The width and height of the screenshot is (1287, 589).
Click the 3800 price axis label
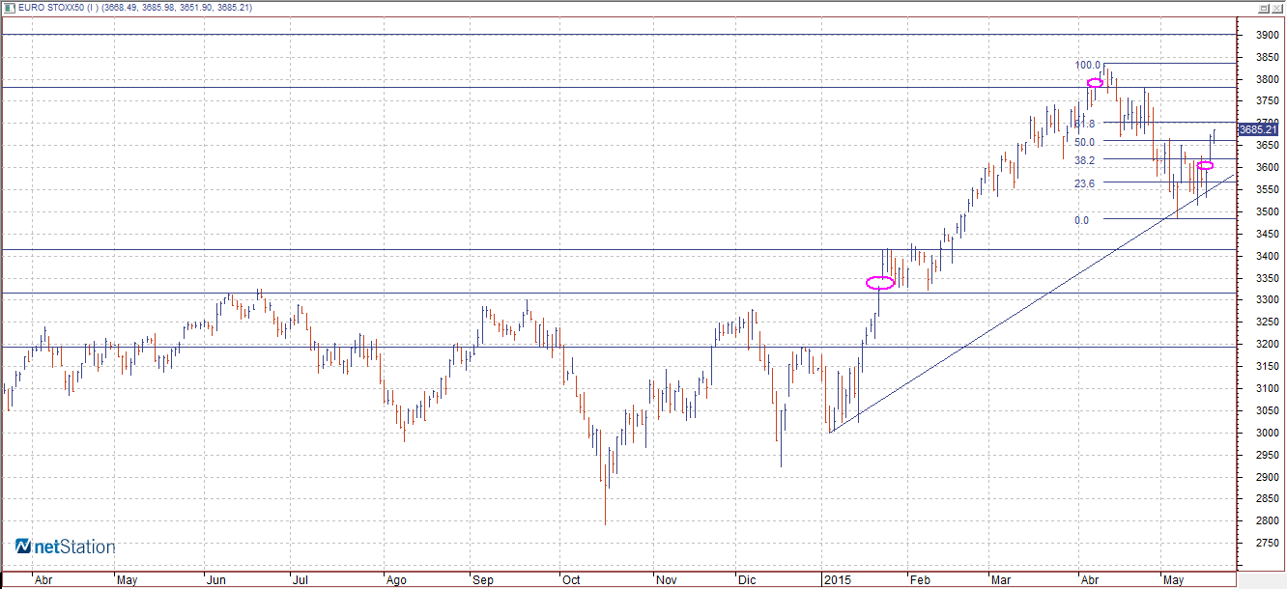coord(1266,79)
